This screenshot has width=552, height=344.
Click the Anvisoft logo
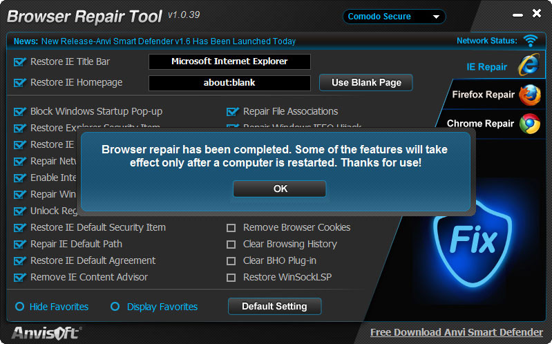[x=46, y=333]
